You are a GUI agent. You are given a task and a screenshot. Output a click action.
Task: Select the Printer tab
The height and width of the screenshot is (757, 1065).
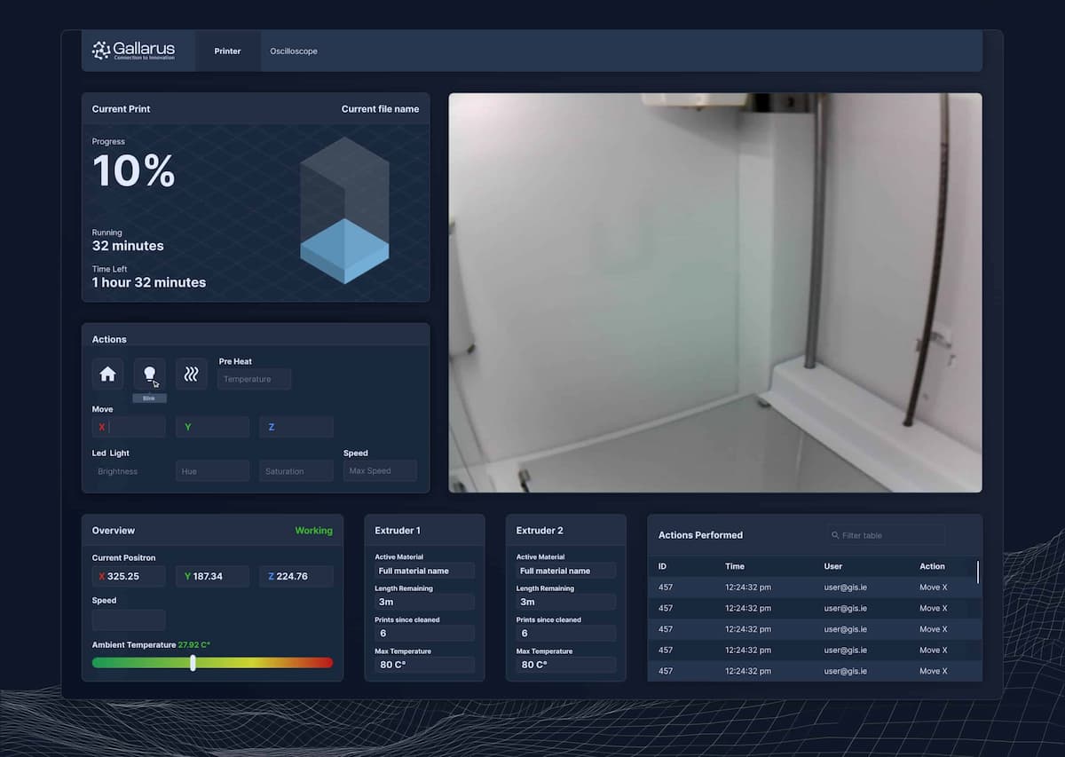(227, 51)
